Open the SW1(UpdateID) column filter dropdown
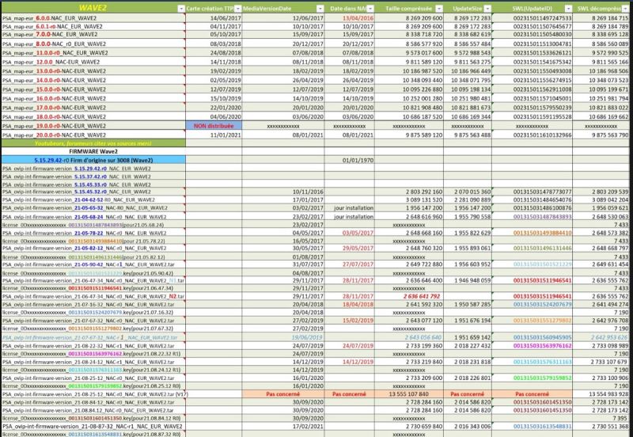633x437 pixels. pyautogui.click(x=567, y=6)
